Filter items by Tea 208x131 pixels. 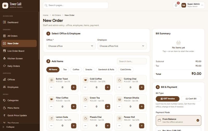coord(65,69)
